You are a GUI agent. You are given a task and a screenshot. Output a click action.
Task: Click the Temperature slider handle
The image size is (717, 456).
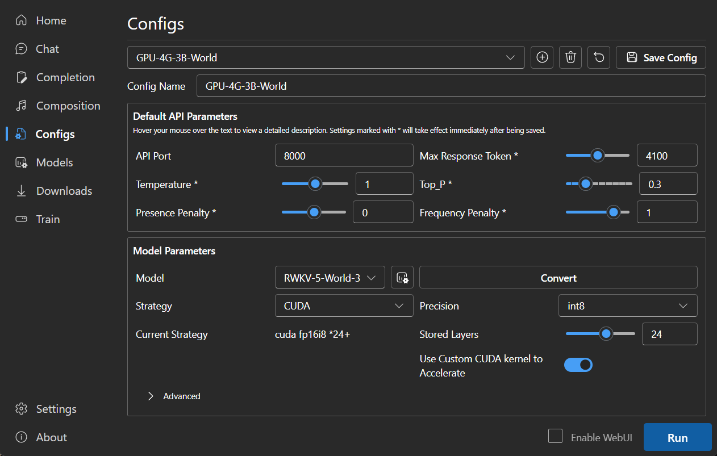(x=315, y=183)
